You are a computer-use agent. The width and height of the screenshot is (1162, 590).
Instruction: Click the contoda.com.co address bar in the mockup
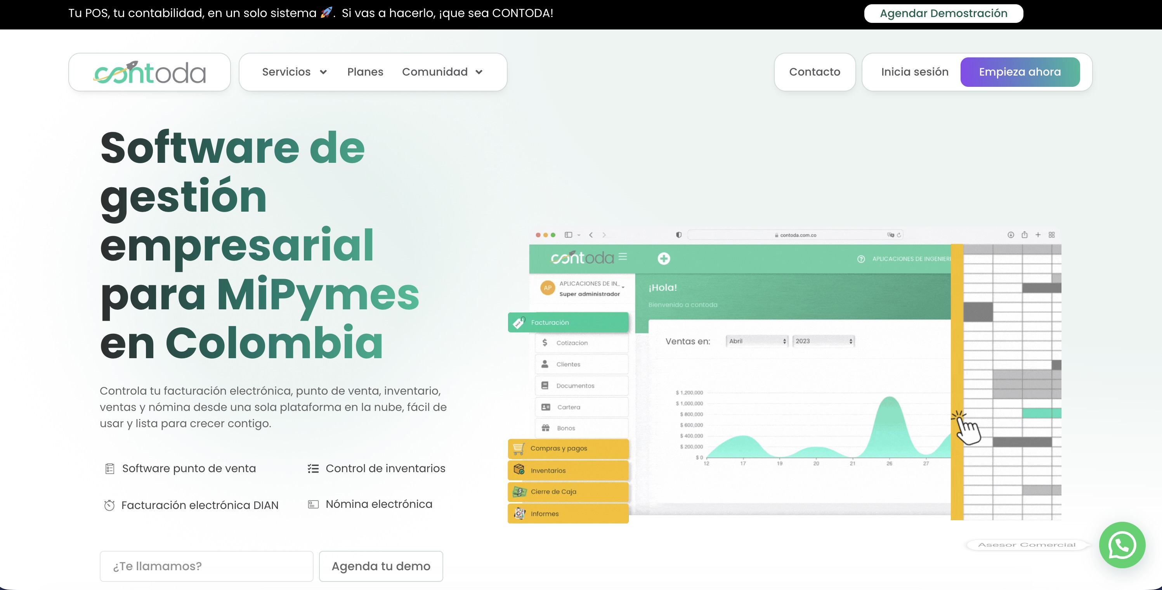click(796, 235)
